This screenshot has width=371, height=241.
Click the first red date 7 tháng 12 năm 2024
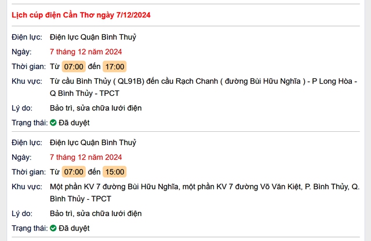pos(86,52)
